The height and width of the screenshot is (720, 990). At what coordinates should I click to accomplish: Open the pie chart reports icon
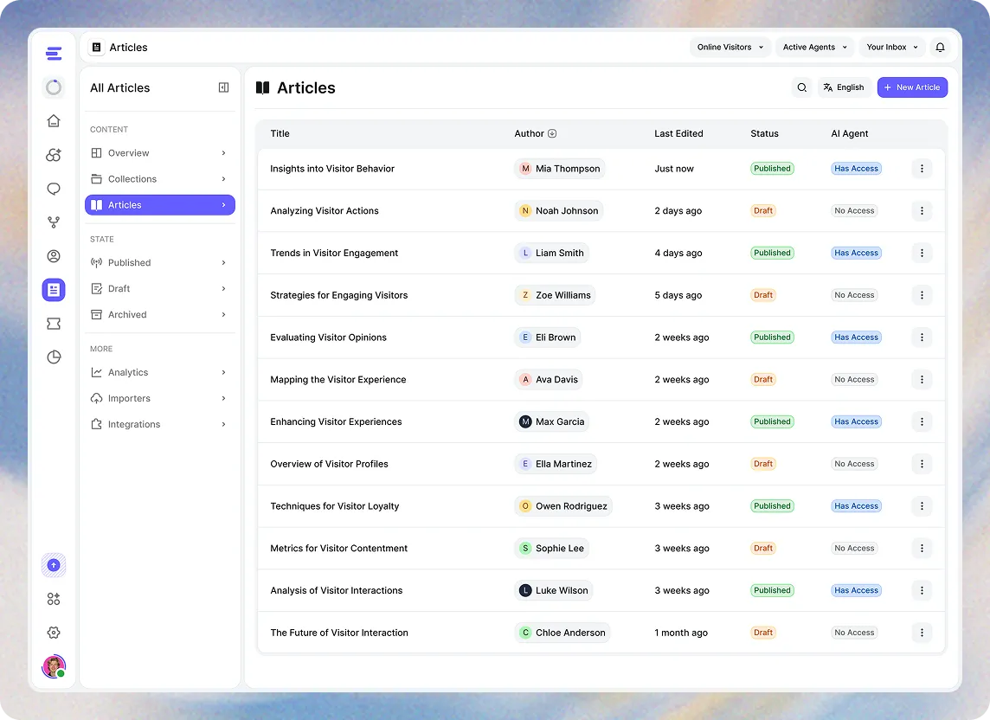coord(54,357)
